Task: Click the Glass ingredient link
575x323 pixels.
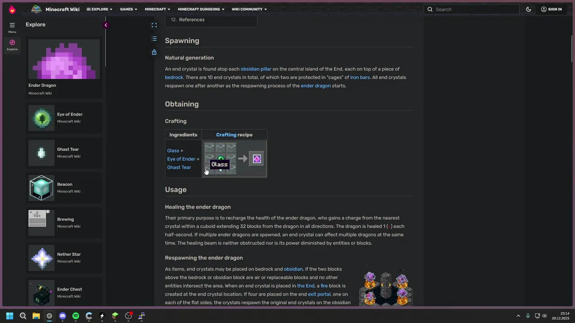Action: tap(173, 151)
